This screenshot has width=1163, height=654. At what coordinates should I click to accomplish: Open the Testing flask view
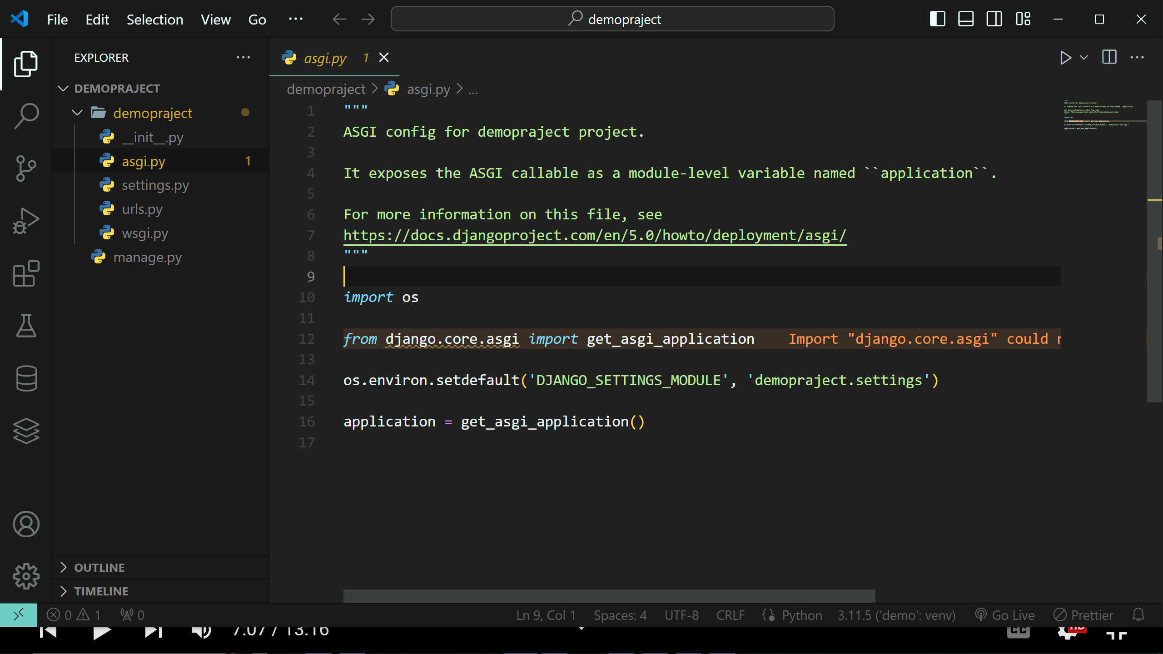(26, 326)
